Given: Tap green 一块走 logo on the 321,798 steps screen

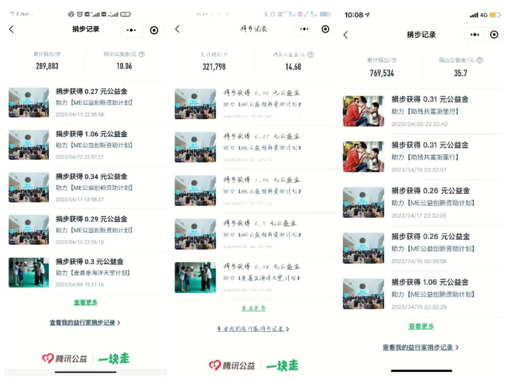Looking at the screenshot, I should 282,365.
